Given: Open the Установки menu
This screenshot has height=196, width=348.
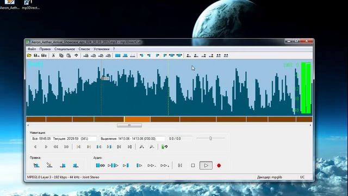Looking at the screenshot, I should click(x=102, y=49).
